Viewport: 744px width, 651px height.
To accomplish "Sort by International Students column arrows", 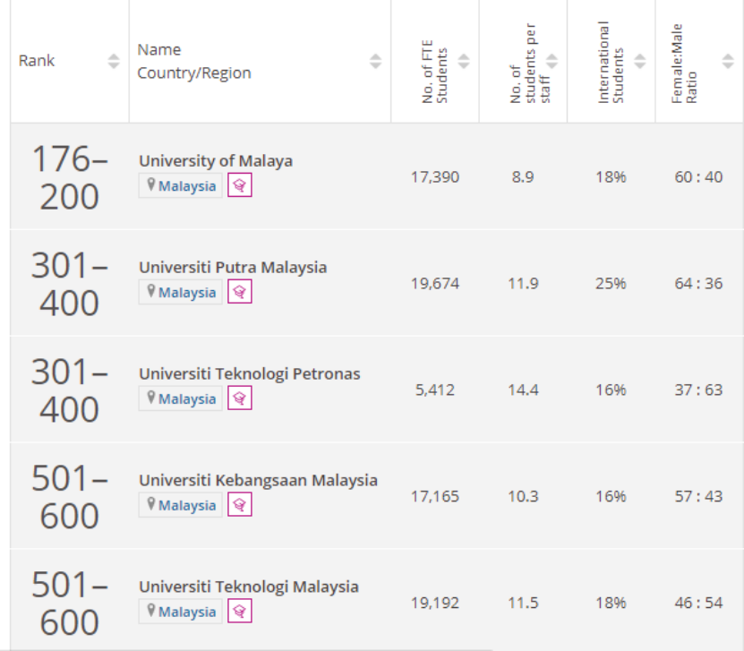I will coord(639,61).
